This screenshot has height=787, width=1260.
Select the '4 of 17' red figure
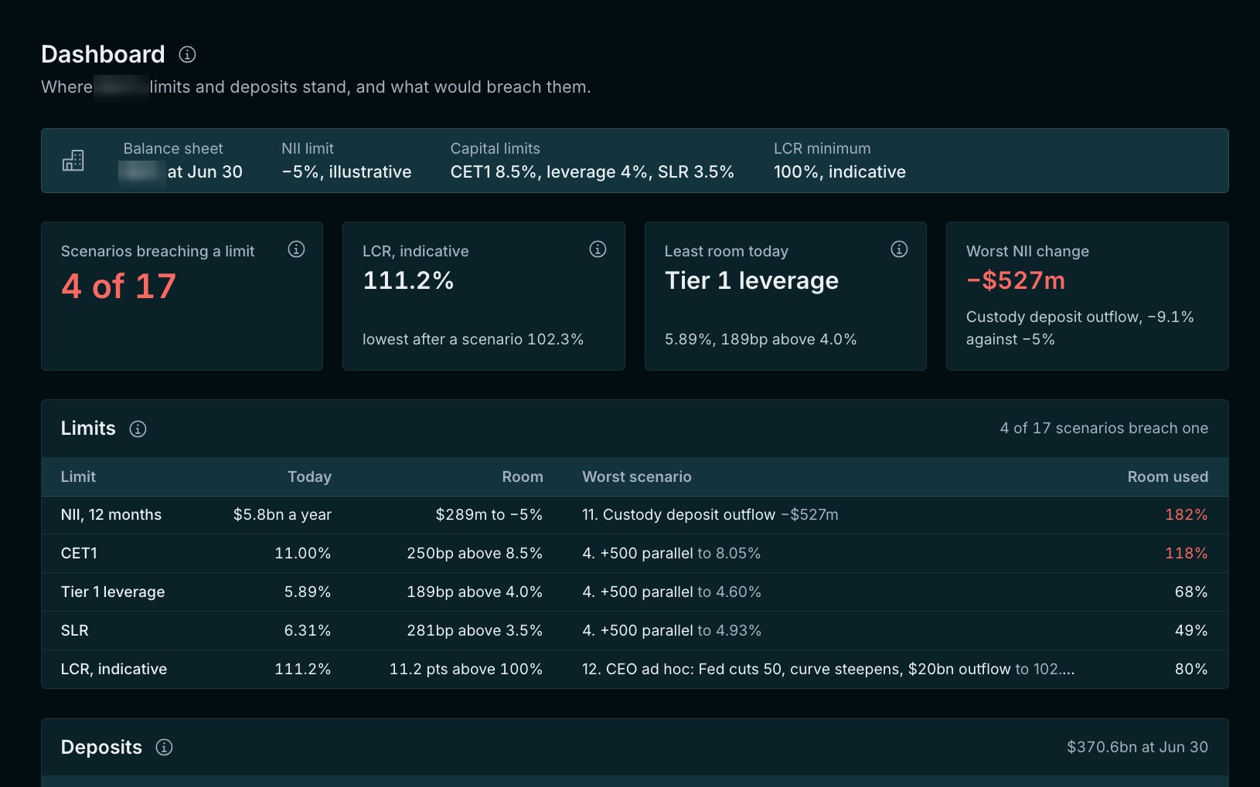(x=118, y=287)
